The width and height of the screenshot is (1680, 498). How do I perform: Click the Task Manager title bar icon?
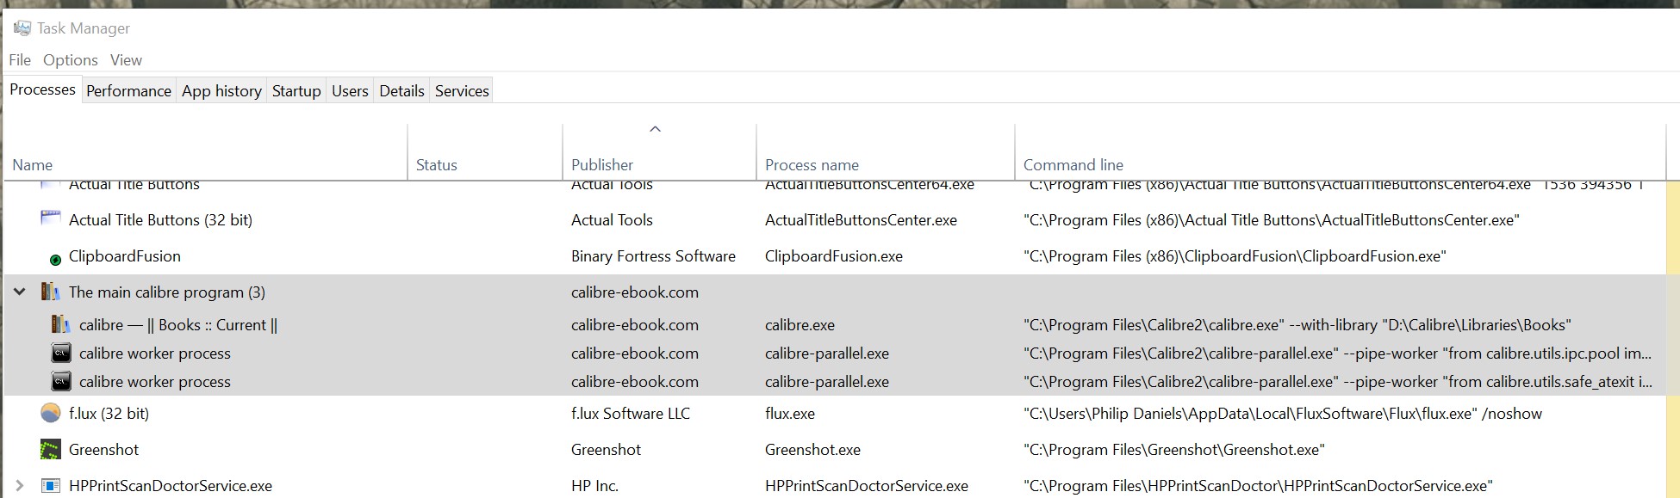click(22, 28)
